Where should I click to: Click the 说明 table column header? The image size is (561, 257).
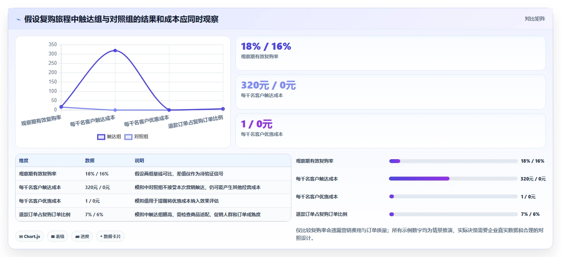pyautogui.click(x=139, y=161)
